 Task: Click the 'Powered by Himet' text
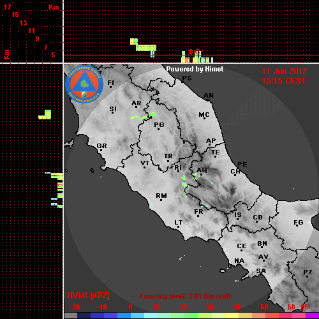[x=195, y=69]
